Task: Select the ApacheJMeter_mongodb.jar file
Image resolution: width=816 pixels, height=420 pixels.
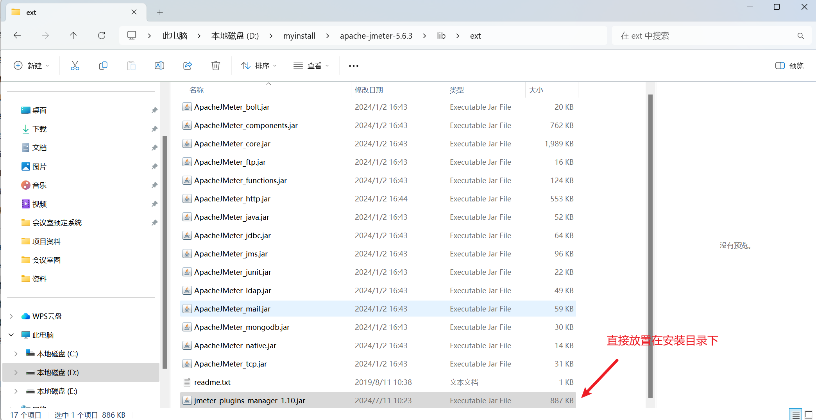Action: click(378, 327)
